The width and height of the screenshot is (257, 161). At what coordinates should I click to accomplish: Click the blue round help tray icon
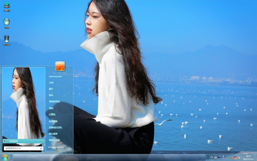(219, 157)
